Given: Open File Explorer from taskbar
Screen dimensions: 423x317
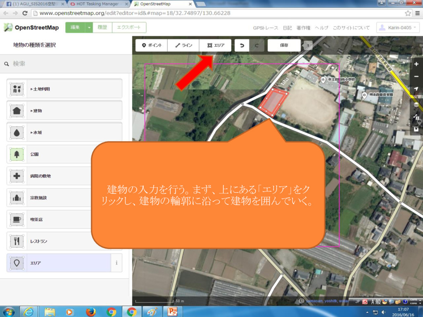Looking at the screenshot, I should (x=50, y=312).
